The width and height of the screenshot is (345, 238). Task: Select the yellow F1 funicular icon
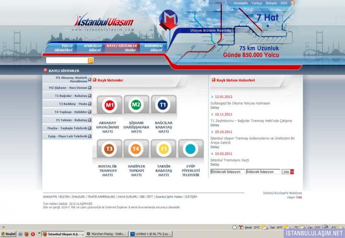click(163, 149)
